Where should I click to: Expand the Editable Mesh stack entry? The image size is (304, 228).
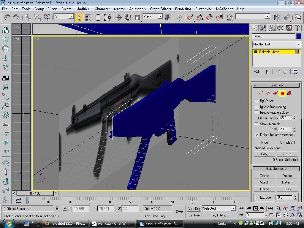pyautogui.click(x=256, y=52)
